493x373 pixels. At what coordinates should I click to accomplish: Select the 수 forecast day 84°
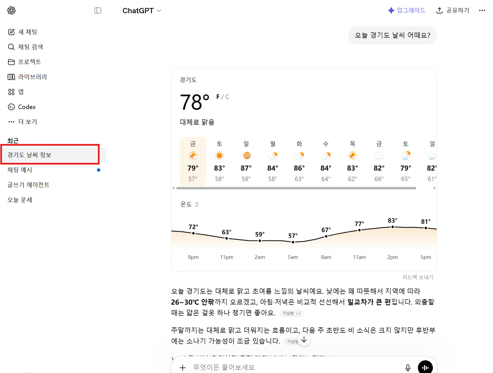326,161
